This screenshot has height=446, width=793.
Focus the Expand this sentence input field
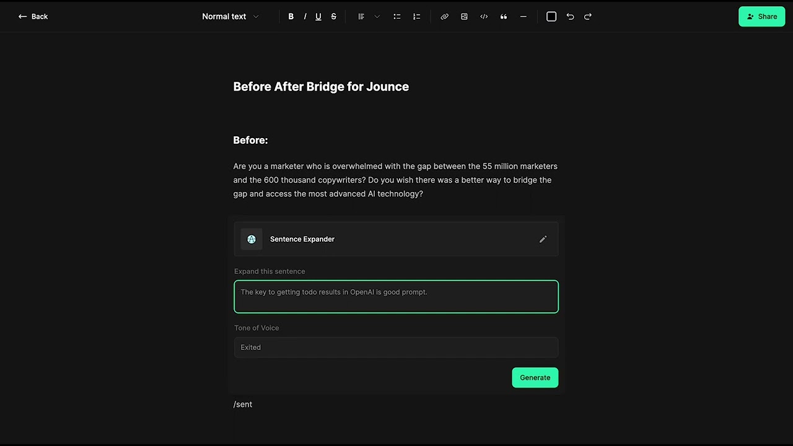pyautogui.click(x=396, y=297)
